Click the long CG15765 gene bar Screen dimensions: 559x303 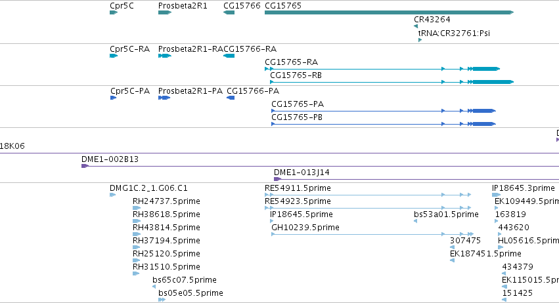(390, 13)
